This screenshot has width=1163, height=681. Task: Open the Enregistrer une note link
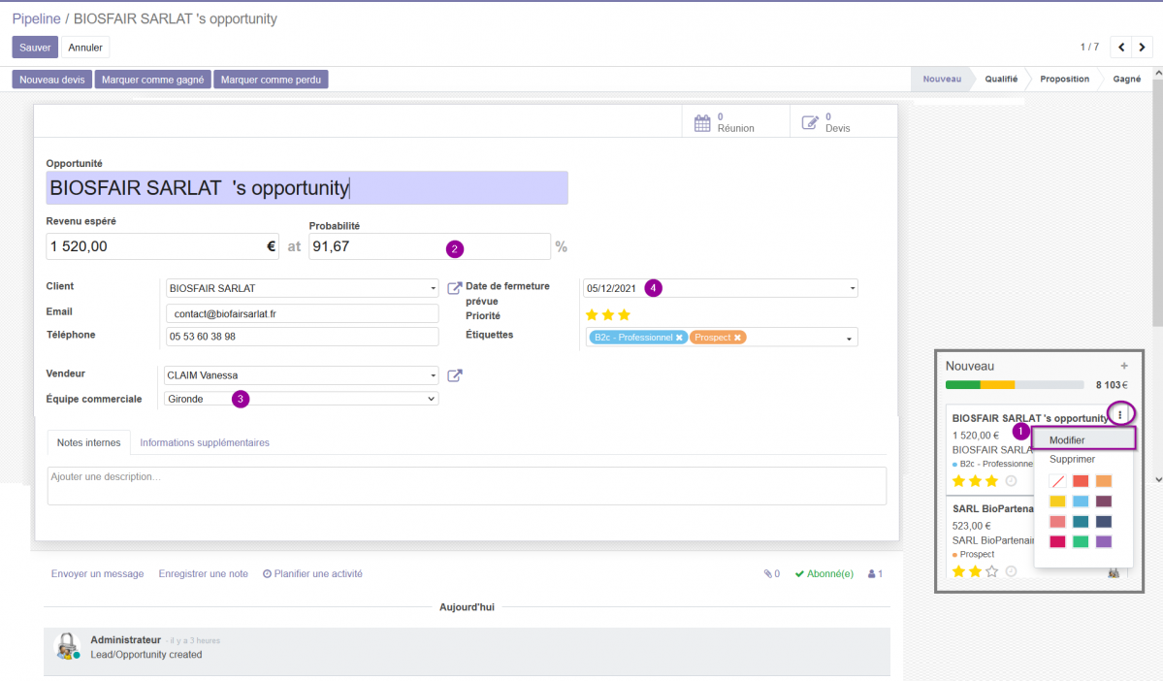[x=204, y=573]
